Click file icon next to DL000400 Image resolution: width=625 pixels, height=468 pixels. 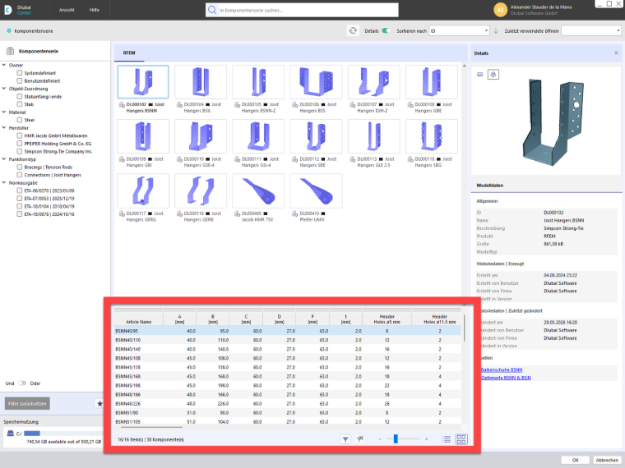(237, 213)
